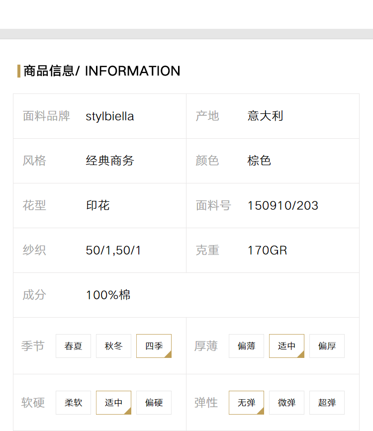Click the 100%棉 composition value
Viewport: 373px width, 431px height.
click(x=108, y=295)
